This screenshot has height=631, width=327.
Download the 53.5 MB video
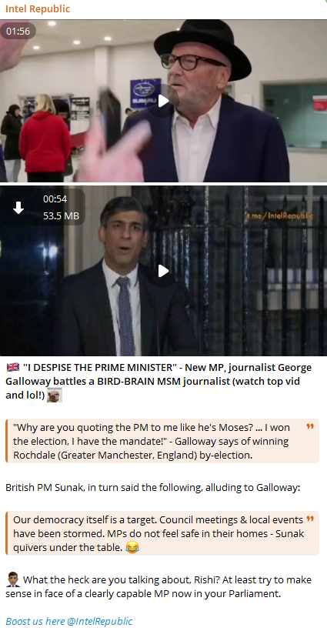[x=18, y=208]
